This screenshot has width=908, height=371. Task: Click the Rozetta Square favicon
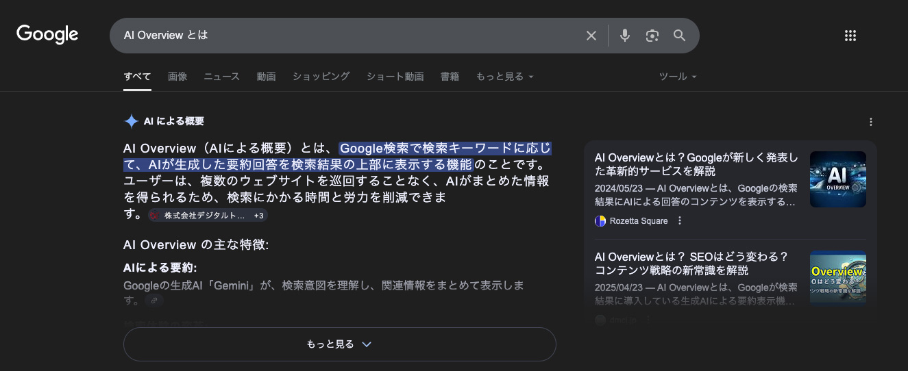pyautogui.click(x=600, y=220)
